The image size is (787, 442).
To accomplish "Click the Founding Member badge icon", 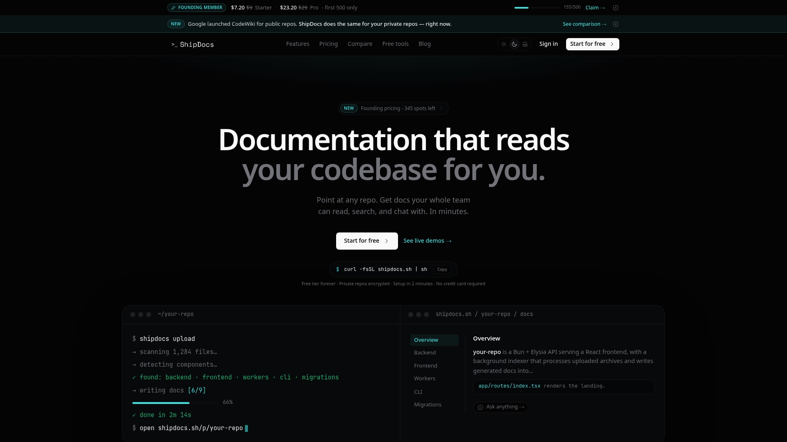I will [x=173, y=8].
